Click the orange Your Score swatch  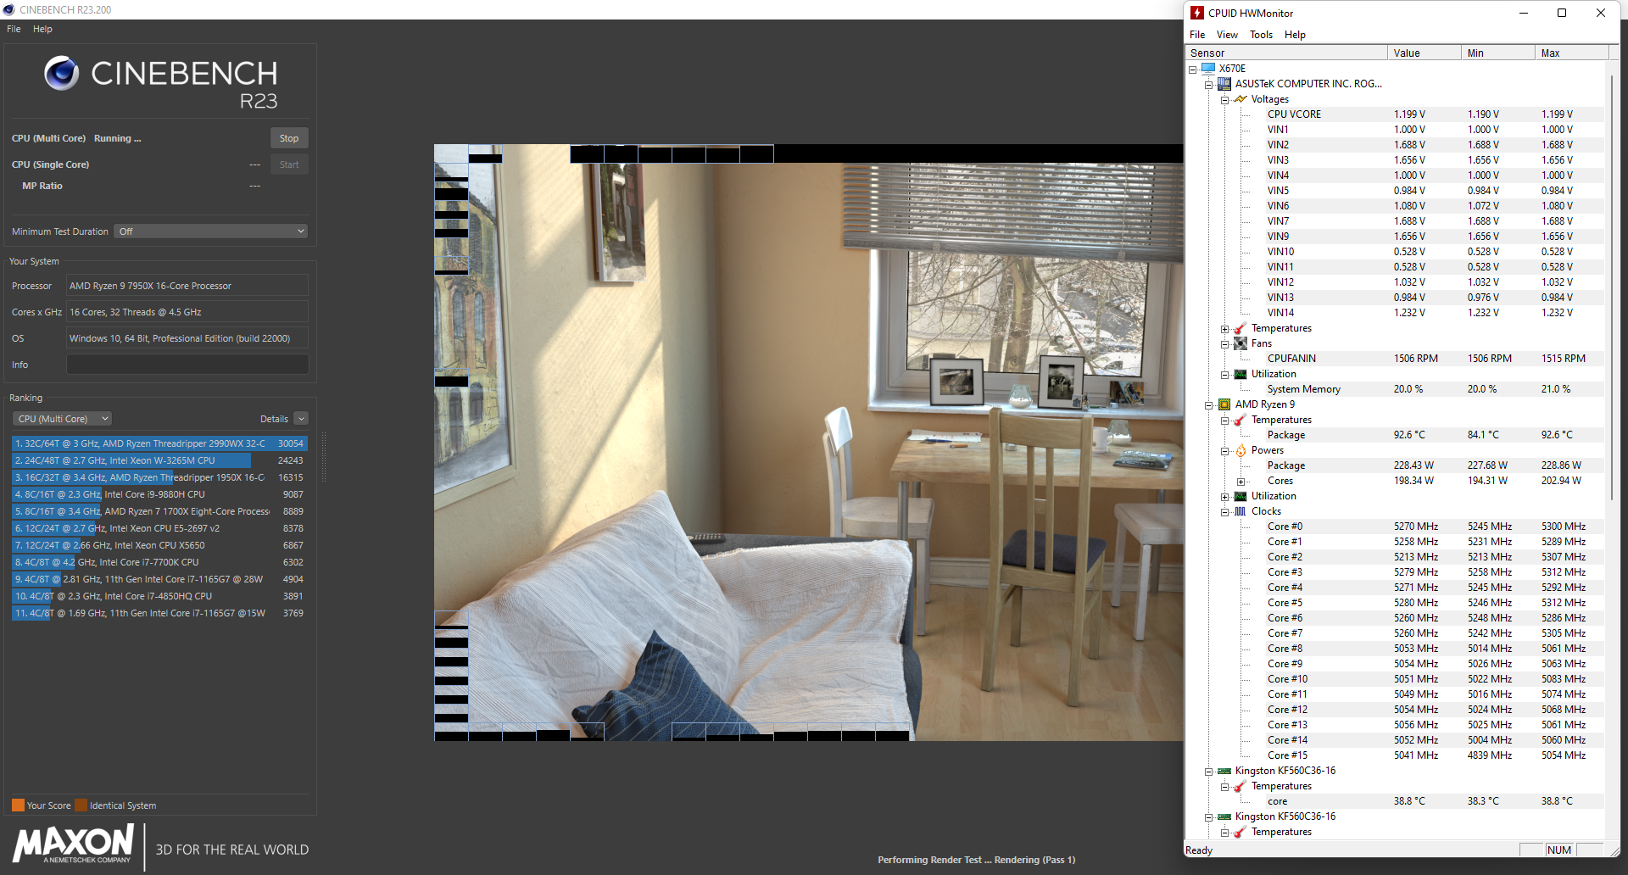(x=18, y=805)
